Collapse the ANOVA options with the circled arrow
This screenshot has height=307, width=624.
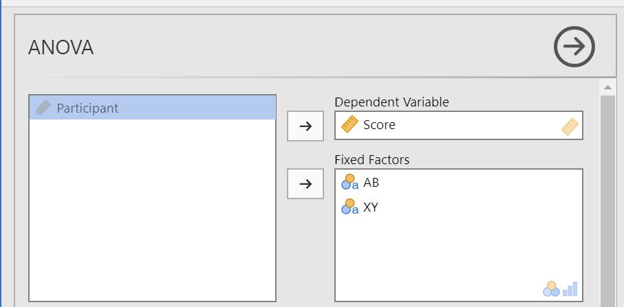coord(574,47)
